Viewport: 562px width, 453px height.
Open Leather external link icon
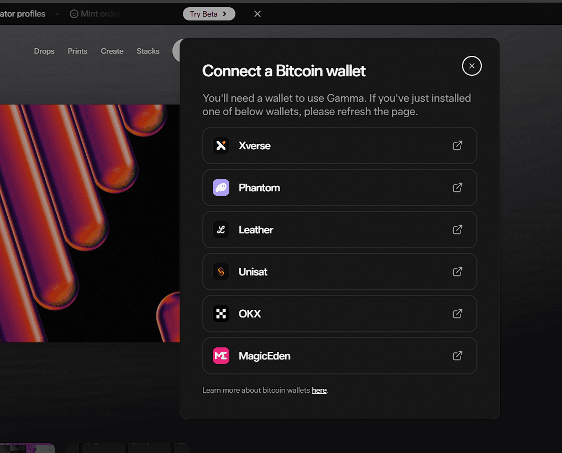458,230
